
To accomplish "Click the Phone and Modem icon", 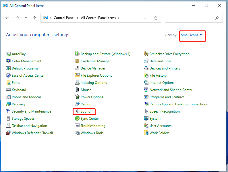I will coord(8,97).
